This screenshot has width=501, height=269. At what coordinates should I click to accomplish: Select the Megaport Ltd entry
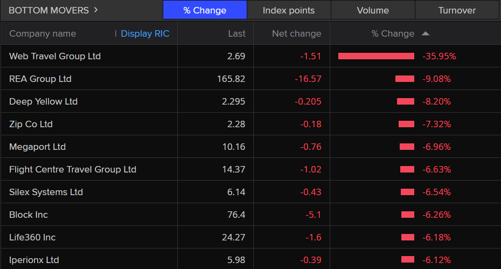coord(38,147)
